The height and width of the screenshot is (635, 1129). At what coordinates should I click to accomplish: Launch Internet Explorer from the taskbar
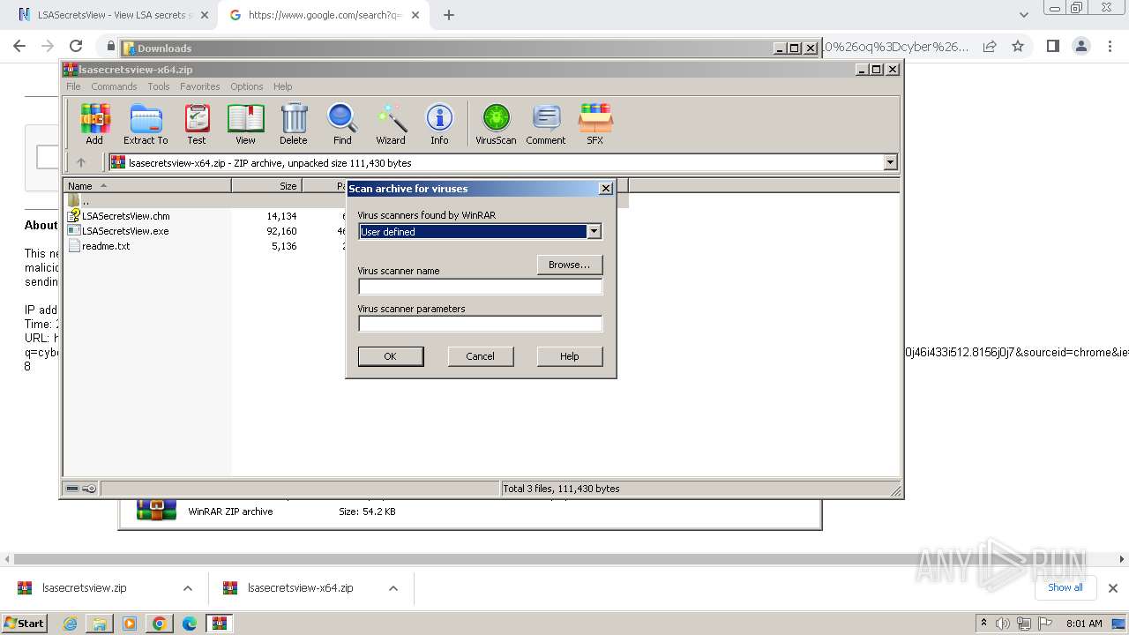tap(70, 624)
